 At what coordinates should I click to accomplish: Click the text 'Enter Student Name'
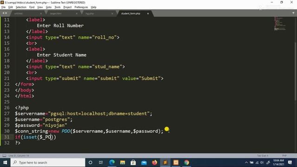62,55
